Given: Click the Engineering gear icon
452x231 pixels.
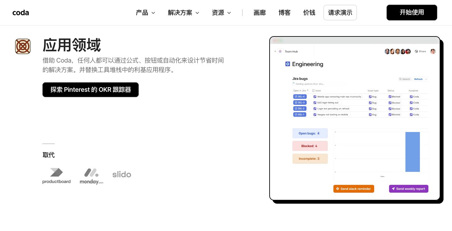Looking at the screenshot, I should click(x=287, y=64).
